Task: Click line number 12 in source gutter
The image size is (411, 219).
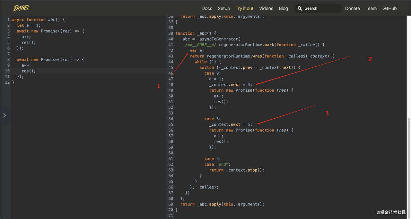Action: point(7,82)
